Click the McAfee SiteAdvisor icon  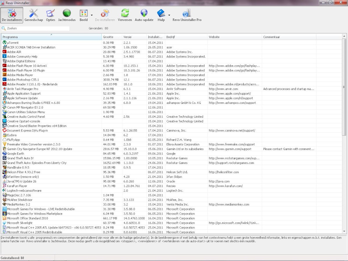tap(4, 200)
